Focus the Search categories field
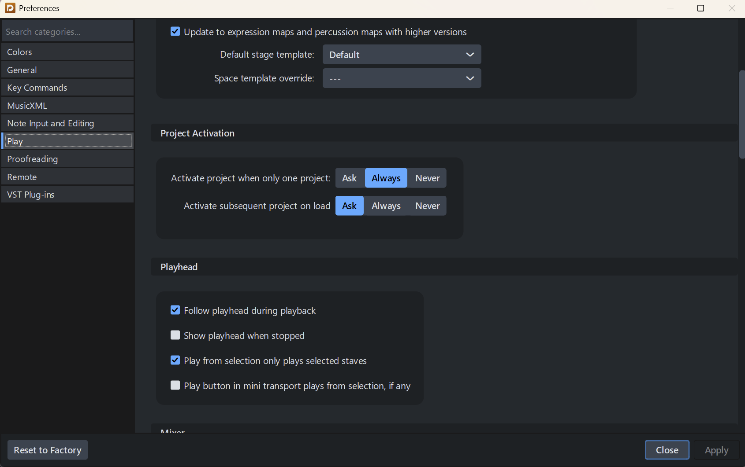Viewport: 745px width, 467px height. click(67, 32)
